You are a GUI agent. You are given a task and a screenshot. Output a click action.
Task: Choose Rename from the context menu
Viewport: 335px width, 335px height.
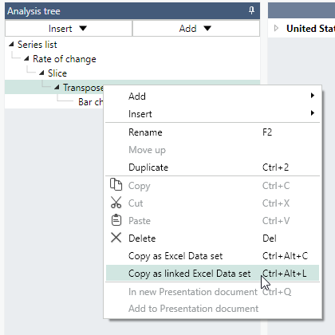(212, 132)
